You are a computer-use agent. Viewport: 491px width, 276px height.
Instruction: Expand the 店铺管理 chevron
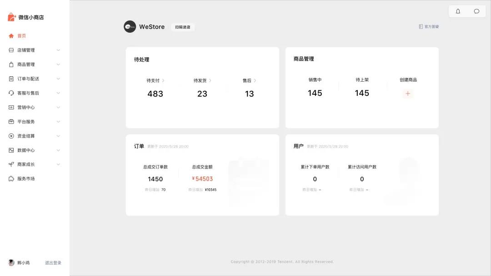(x=58, y=50)
